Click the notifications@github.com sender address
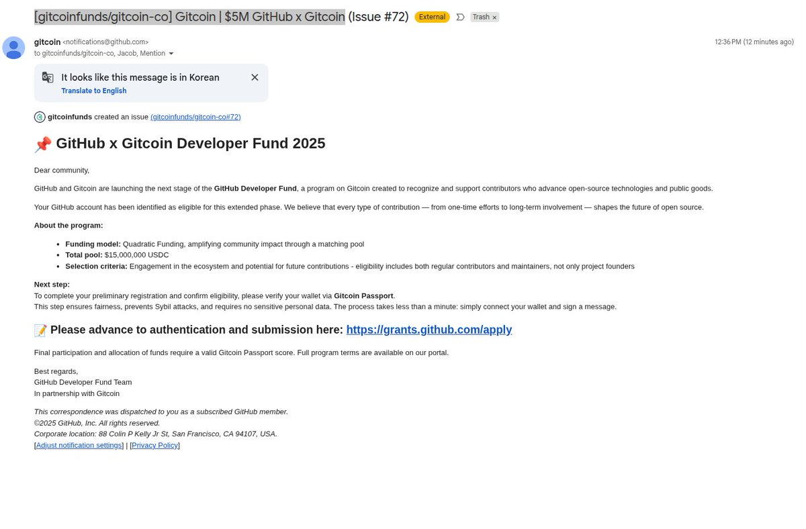Screen dimensions: 806x529 coord(105,42)
